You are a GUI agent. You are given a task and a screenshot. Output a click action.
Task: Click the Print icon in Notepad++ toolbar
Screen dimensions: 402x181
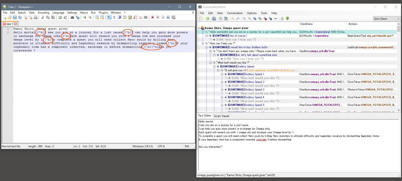tap(36, 17)
